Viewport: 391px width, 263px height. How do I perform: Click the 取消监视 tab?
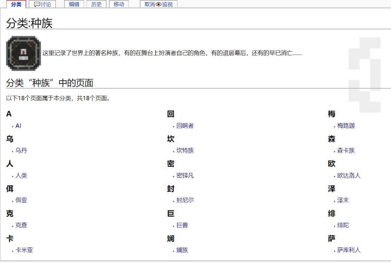(x=159, y=4)
